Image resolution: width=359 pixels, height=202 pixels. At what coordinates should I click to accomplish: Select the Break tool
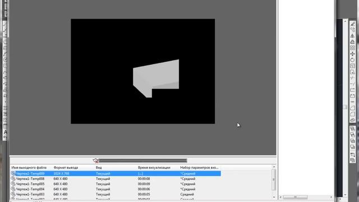click(x=353, y=96)
